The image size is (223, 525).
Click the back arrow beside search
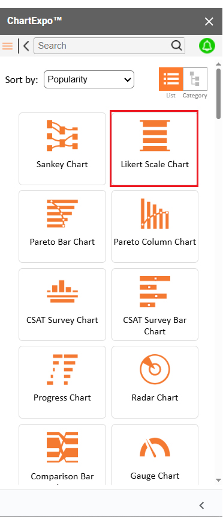pyautogui.click(x=26, y=46)
